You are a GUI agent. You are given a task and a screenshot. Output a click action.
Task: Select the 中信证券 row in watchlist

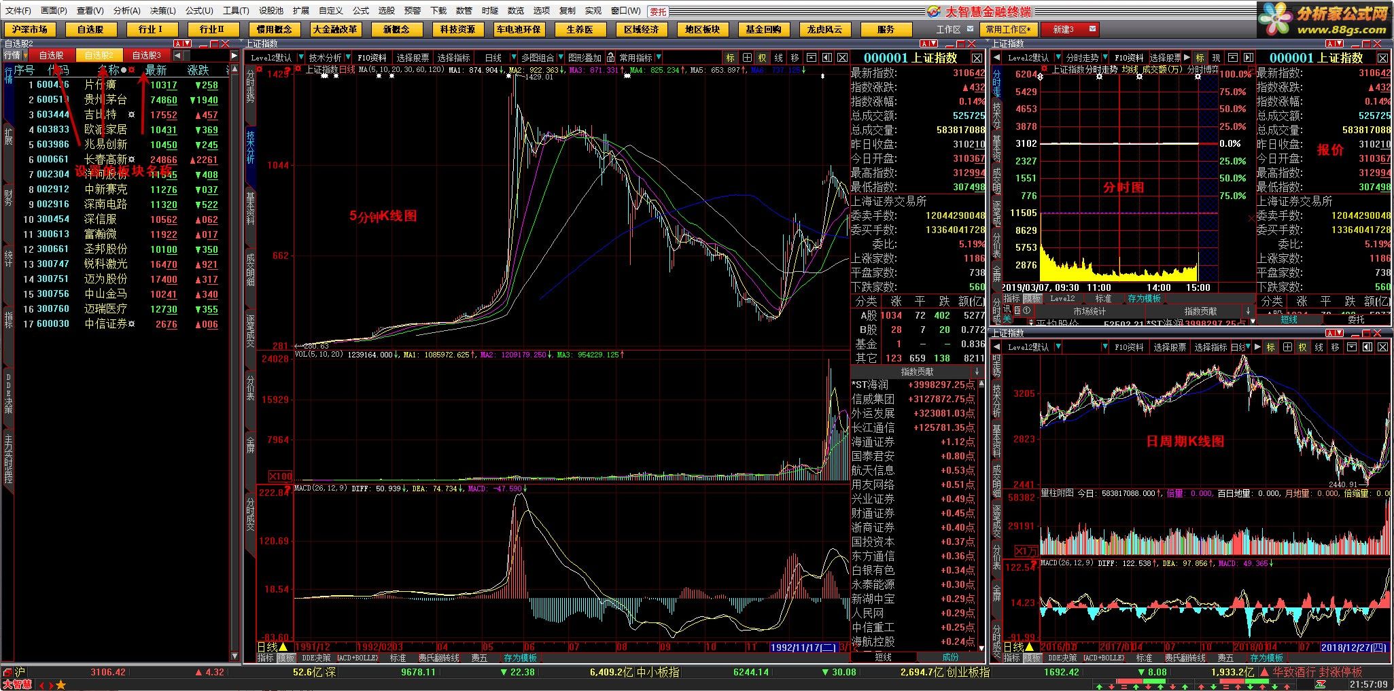coord(122,324)
